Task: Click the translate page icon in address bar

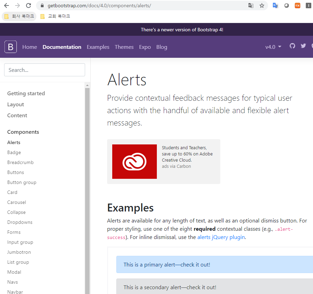Action: [251, 6]
